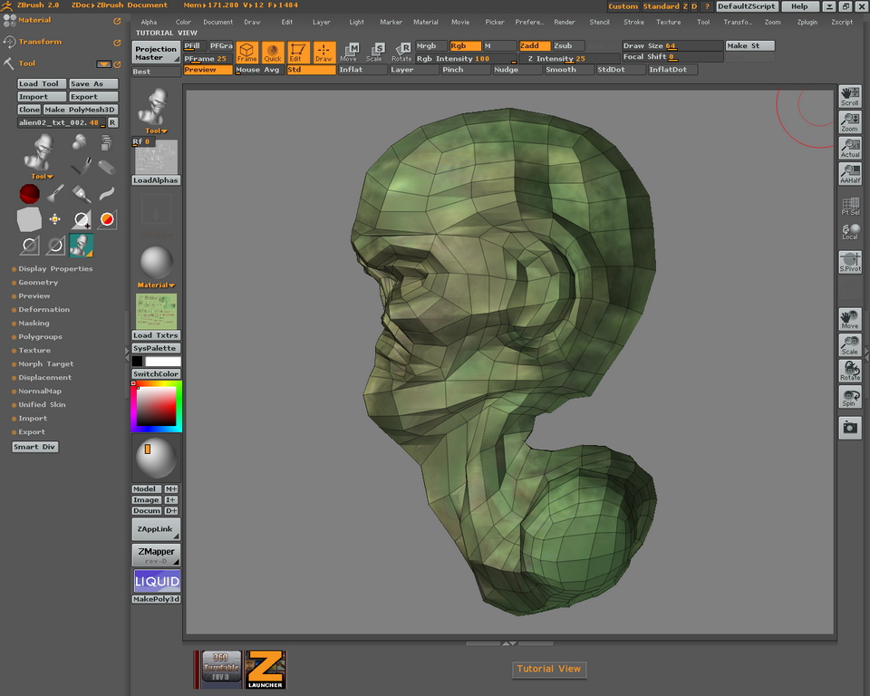Pick a color in the color picker square
Viewport: 870px width, 696px height.
click(x=157, y=406)
